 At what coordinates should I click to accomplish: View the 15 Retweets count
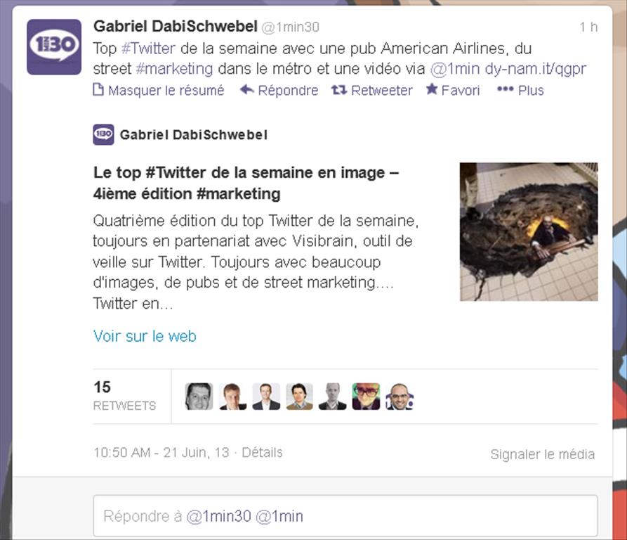(124, 395)
